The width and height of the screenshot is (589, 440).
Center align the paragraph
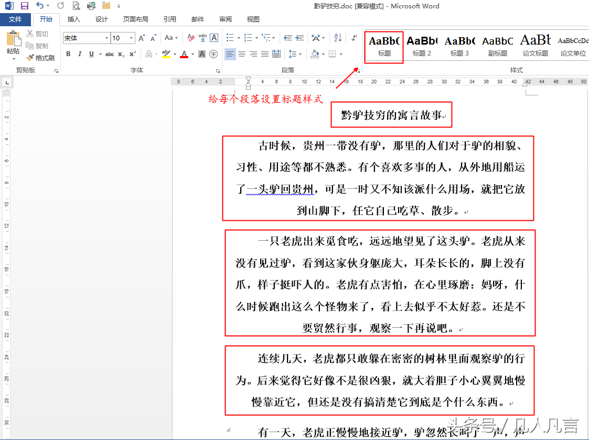[x=242, y=54]
